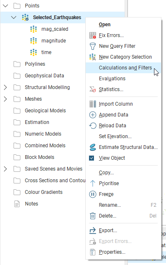Click the New Query Filter funnel icon
166x265 pixels.
click(93, 46)
